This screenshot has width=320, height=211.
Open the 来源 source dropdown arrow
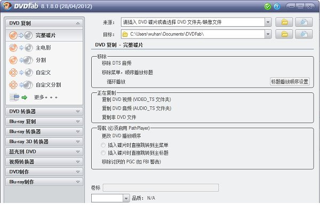pyautogui.click(x=268, y=22)
